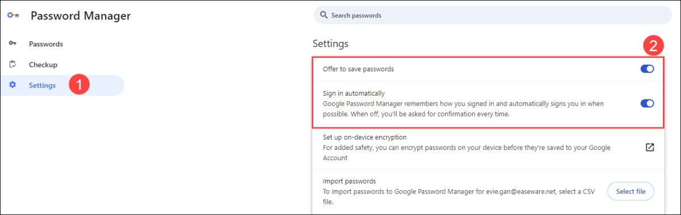Open Set up on-device encryption row
This screenshot has height=215, width=681.
[488, 148]
